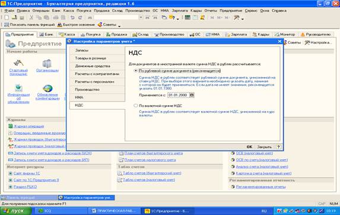Click the calendar picker next to date field
This screenshot has width=340, height=215.
[x=192, y=95]
